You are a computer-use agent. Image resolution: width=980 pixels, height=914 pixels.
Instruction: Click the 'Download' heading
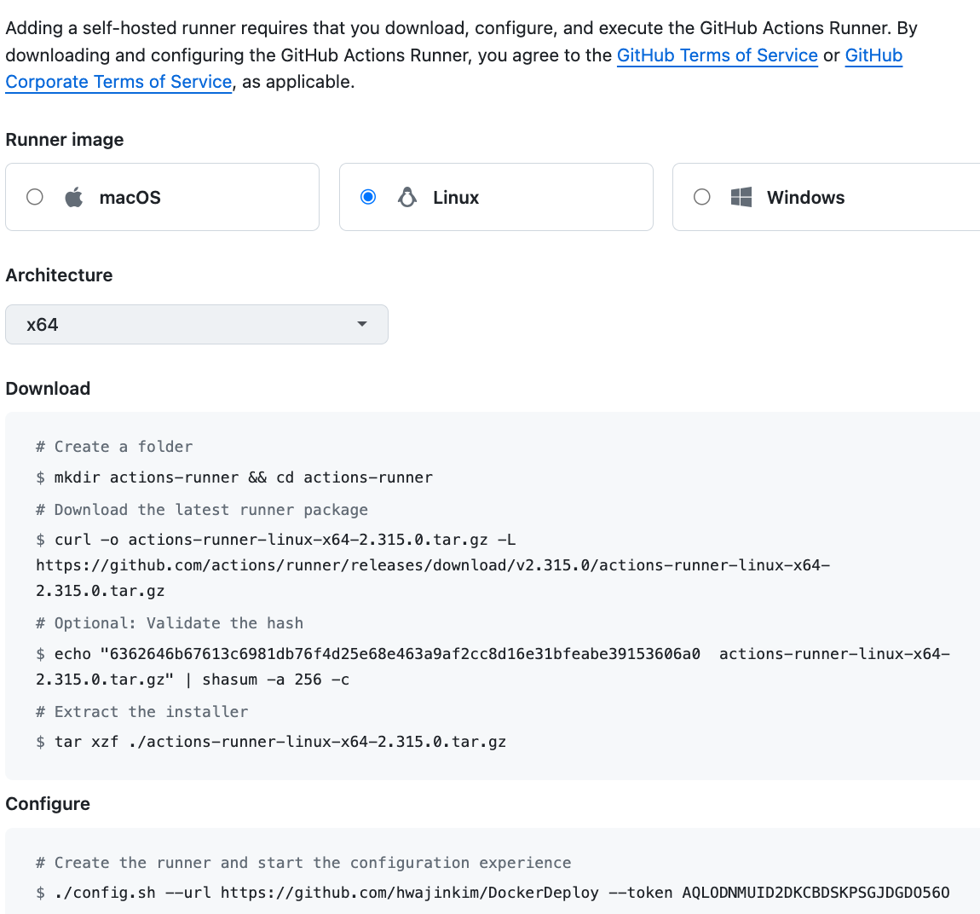48,388
